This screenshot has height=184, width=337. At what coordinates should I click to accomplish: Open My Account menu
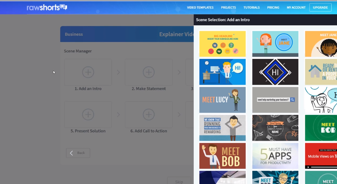[x=296, y=7]
